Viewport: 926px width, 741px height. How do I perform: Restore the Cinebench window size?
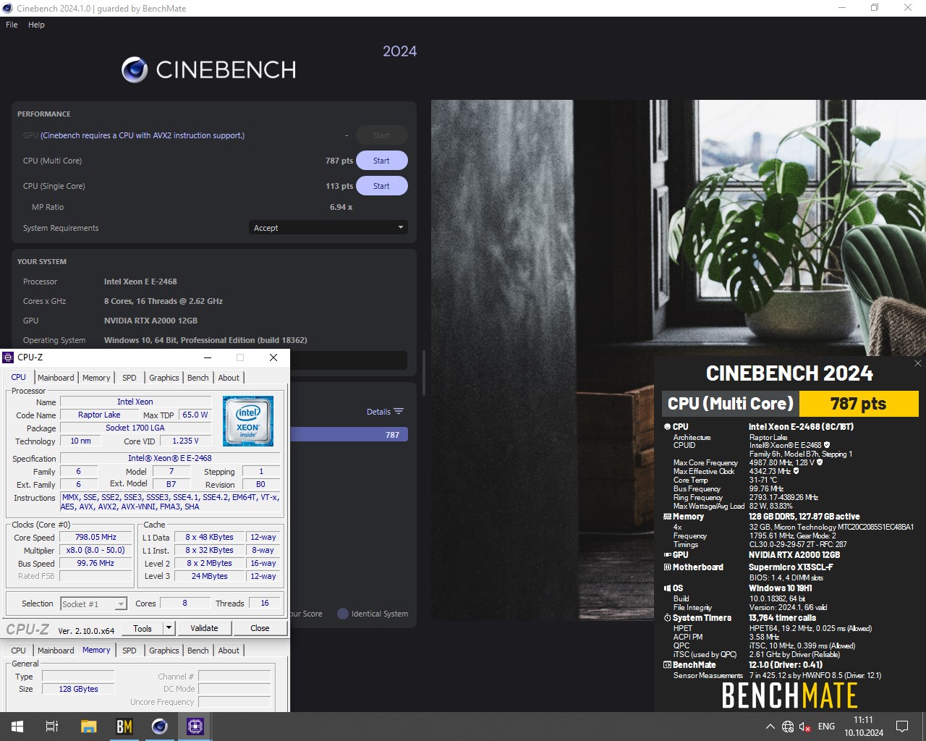[x=875, y=8]
